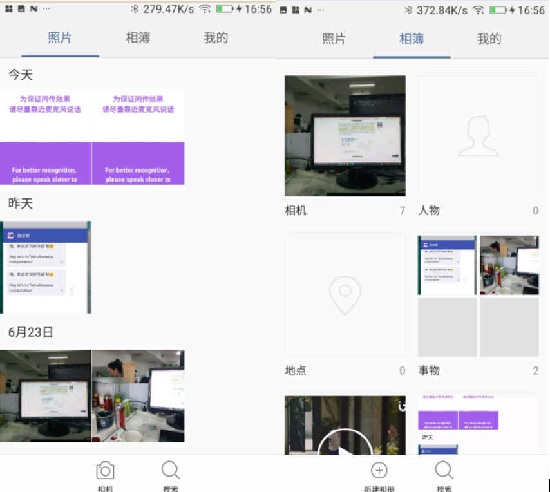Open 我的 tab on the albums grid screen
Image resolution: width=550 pixels, height=492 pixels.
(489, 39)
